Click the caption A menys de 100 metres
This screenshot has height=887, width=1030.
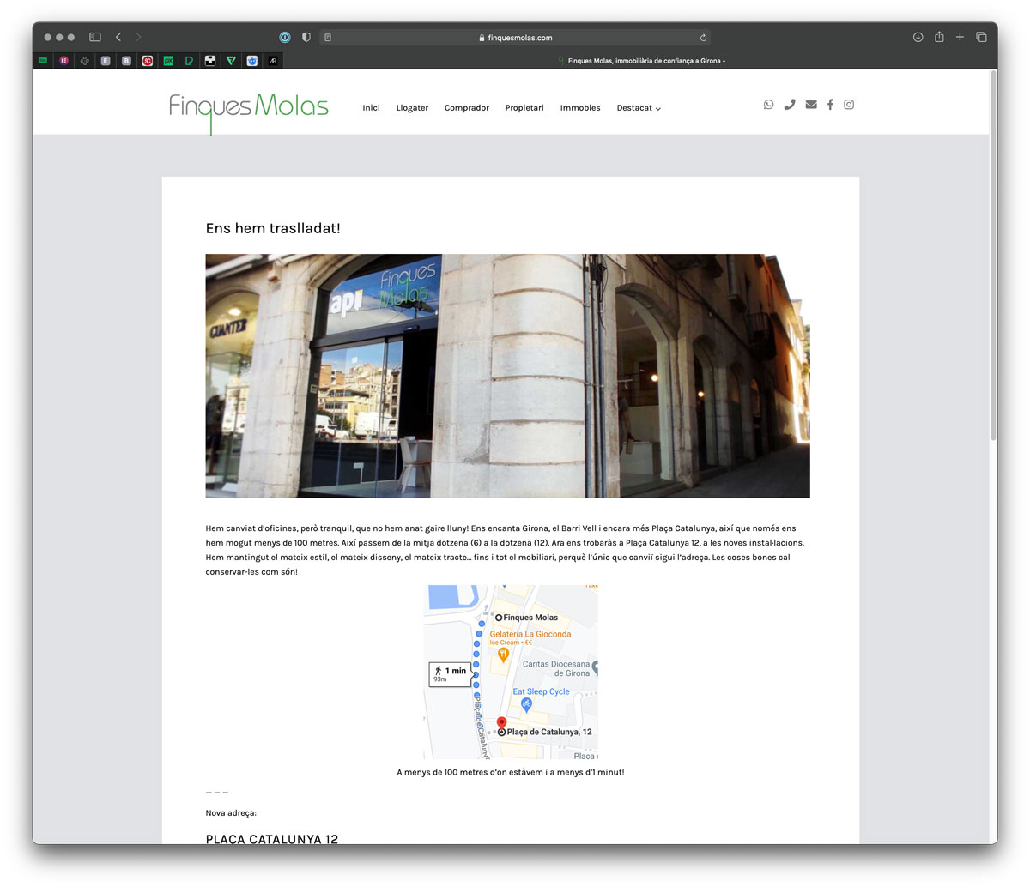(x=510, y=772)
